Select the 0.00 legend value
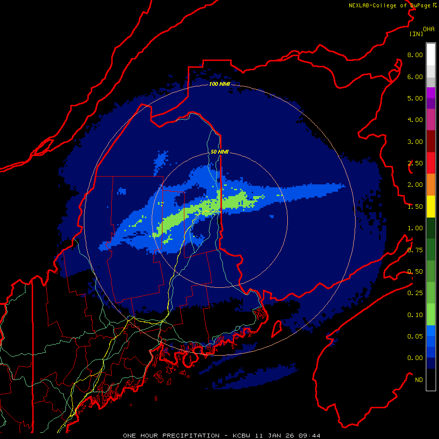Viewport: 439px width, 439px height. point(415,358)
